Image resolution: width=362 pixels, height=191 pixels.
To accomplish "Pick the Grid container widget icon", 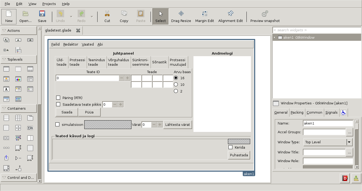I will pyautogui.click(x=18, y=118).
